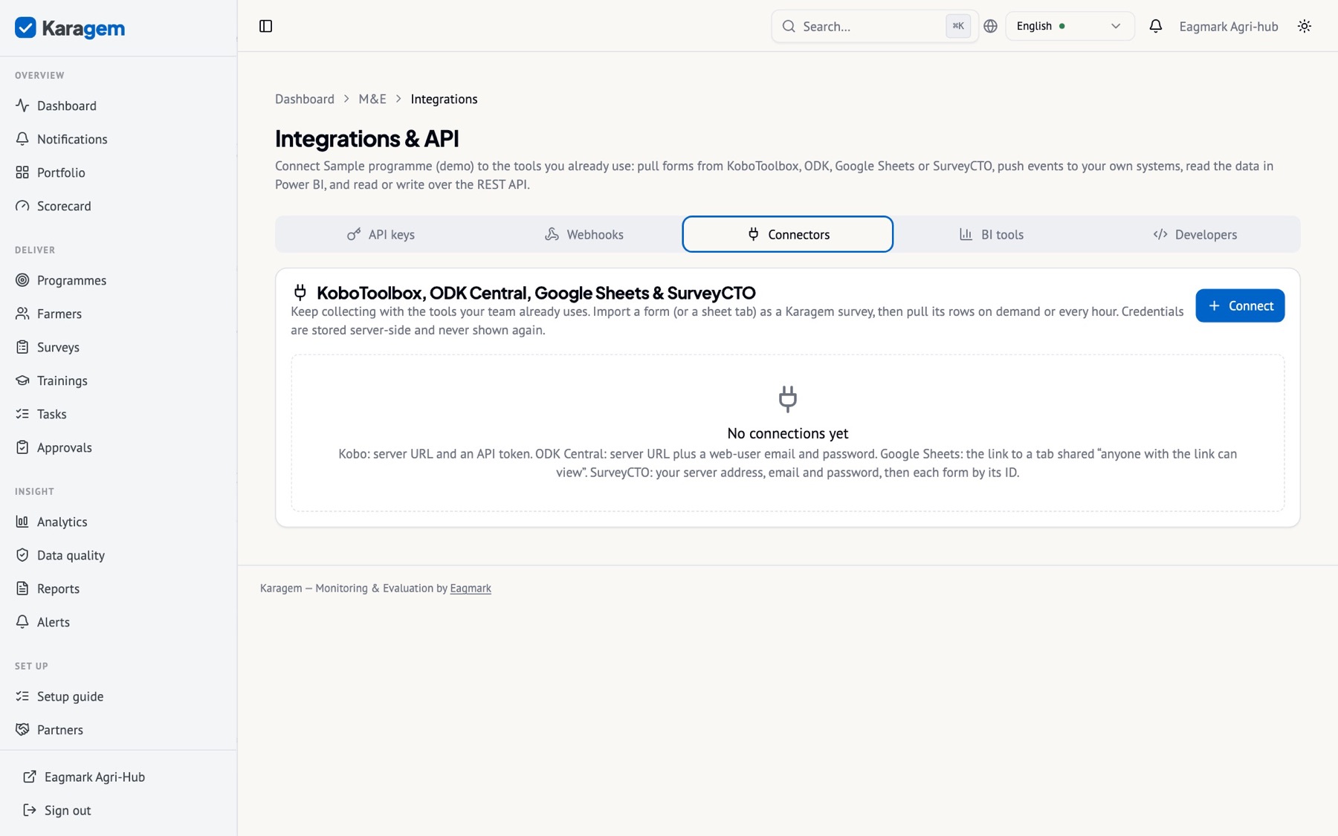This screenshot has height=836, width=1338.
Task: Click the Setup guide checklist icon
Action: pos(22,696)
